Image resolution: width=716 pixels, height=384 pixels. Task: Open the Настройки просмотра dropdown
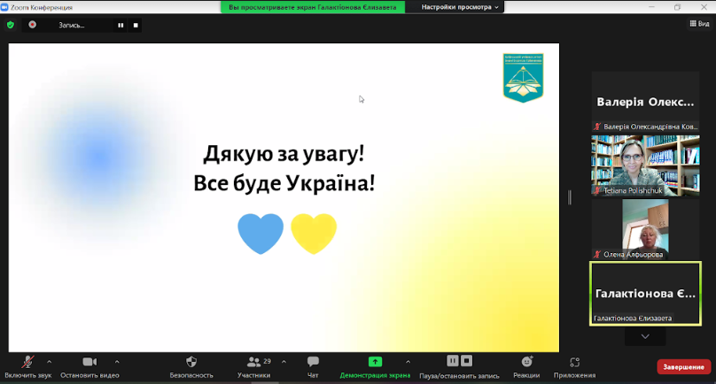(460, 7)
